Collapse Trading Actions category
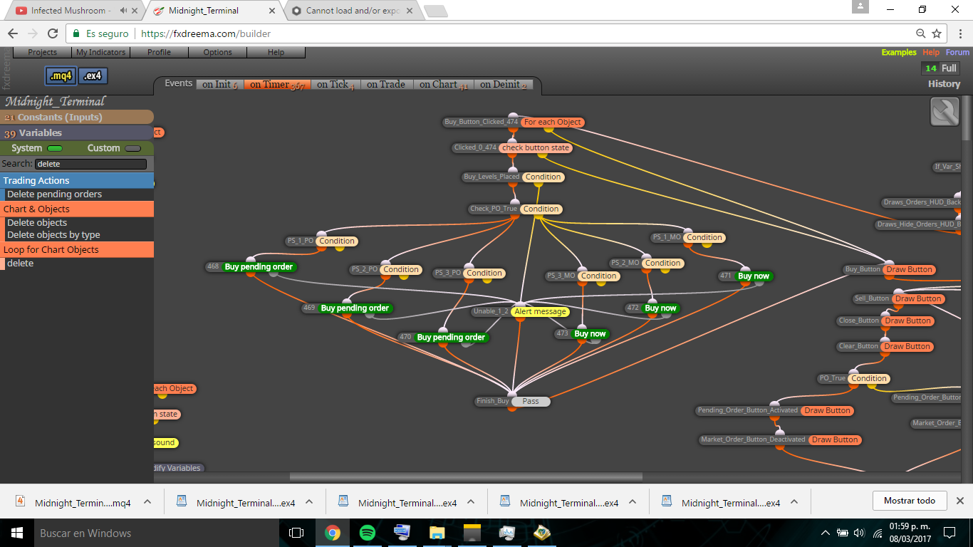 (77, 180)
